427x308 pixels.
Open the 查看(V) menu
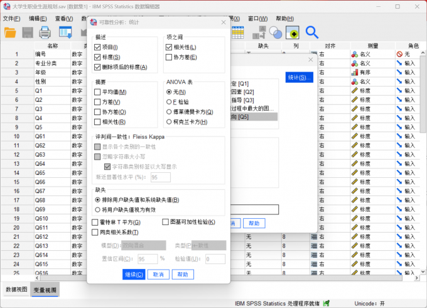click(64, 18)
